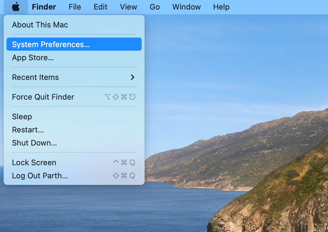
Task: Choose About This Mac
Action: [74, 25]
